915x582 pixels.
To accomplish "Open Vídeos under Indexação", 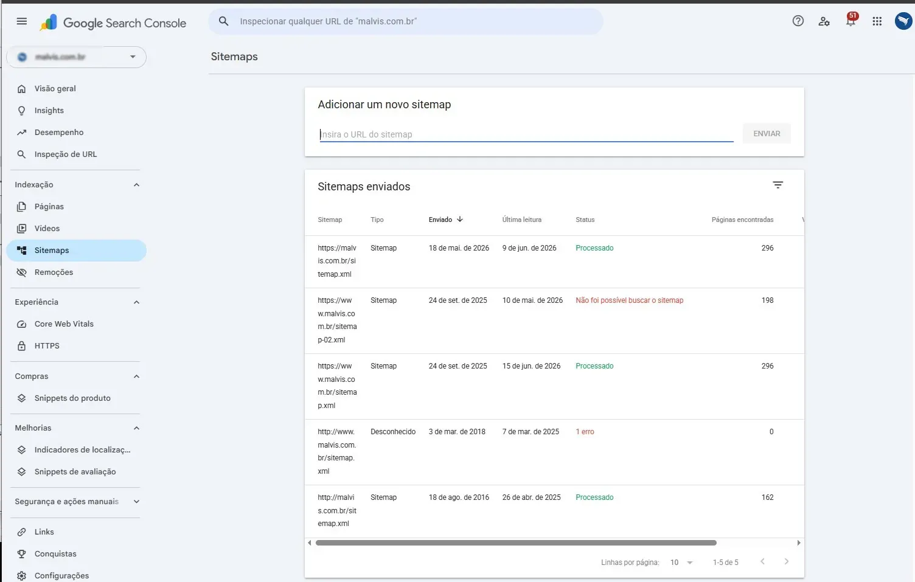I will 76,229.
